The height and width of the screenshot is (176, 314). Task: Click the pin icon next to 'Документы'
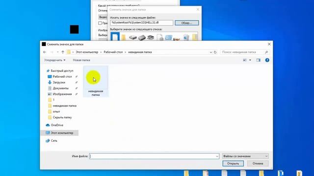coord(77,88)
